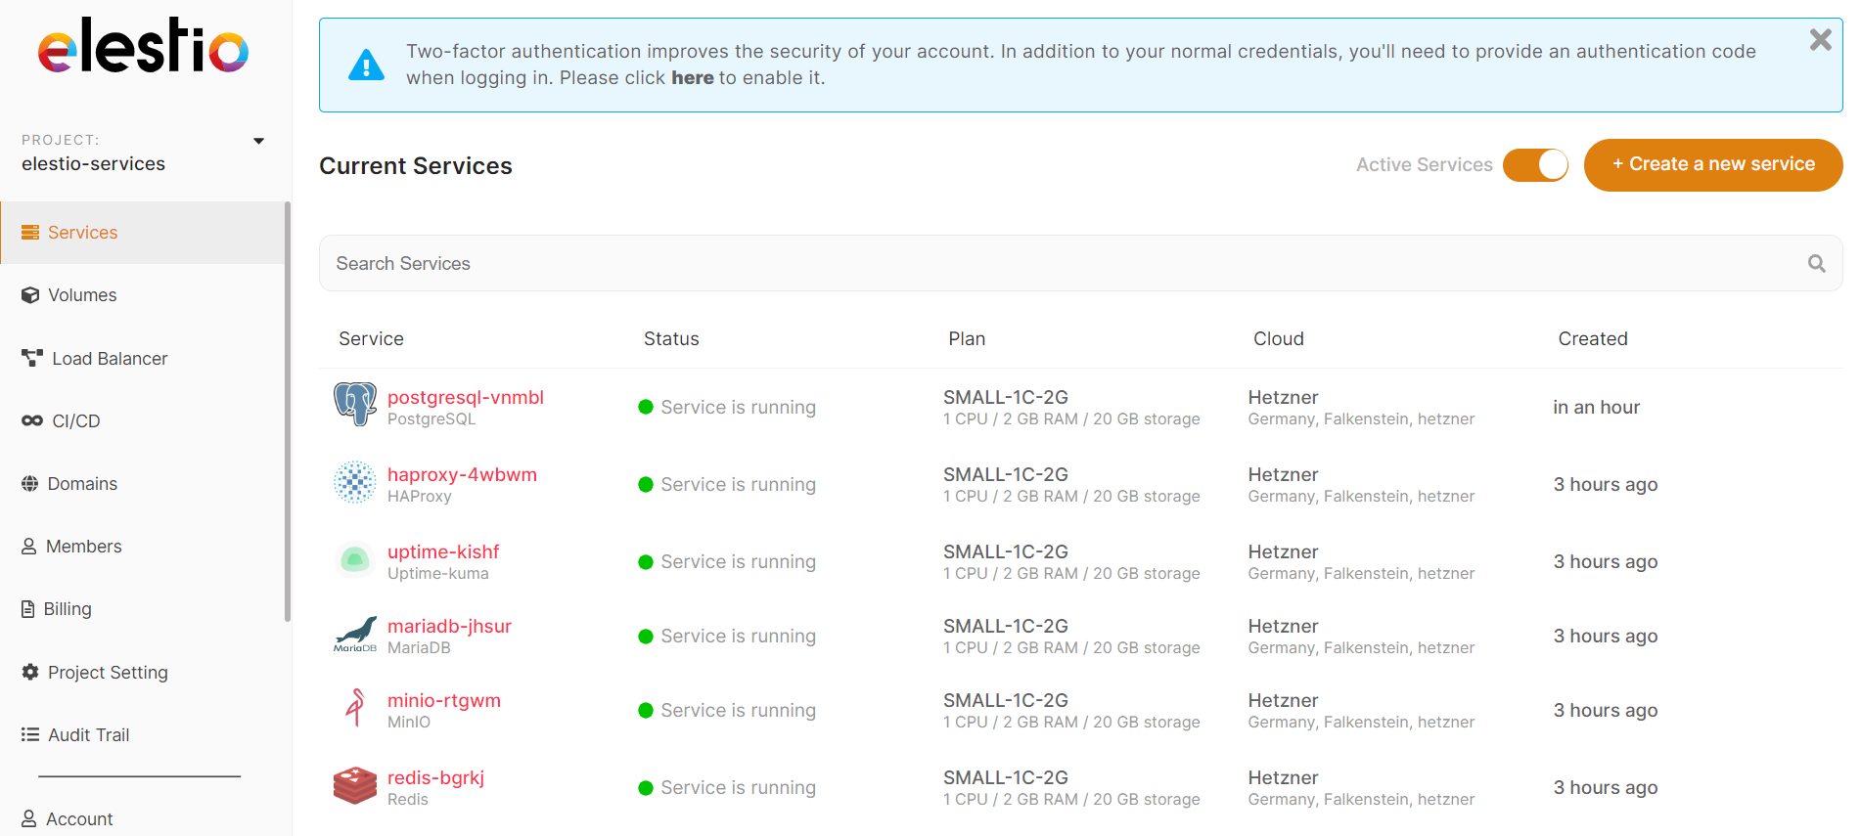Viewport: 1861px width, 836px height.
Task: Click the Search Services input field
Action: click(x=1067, y=263)
